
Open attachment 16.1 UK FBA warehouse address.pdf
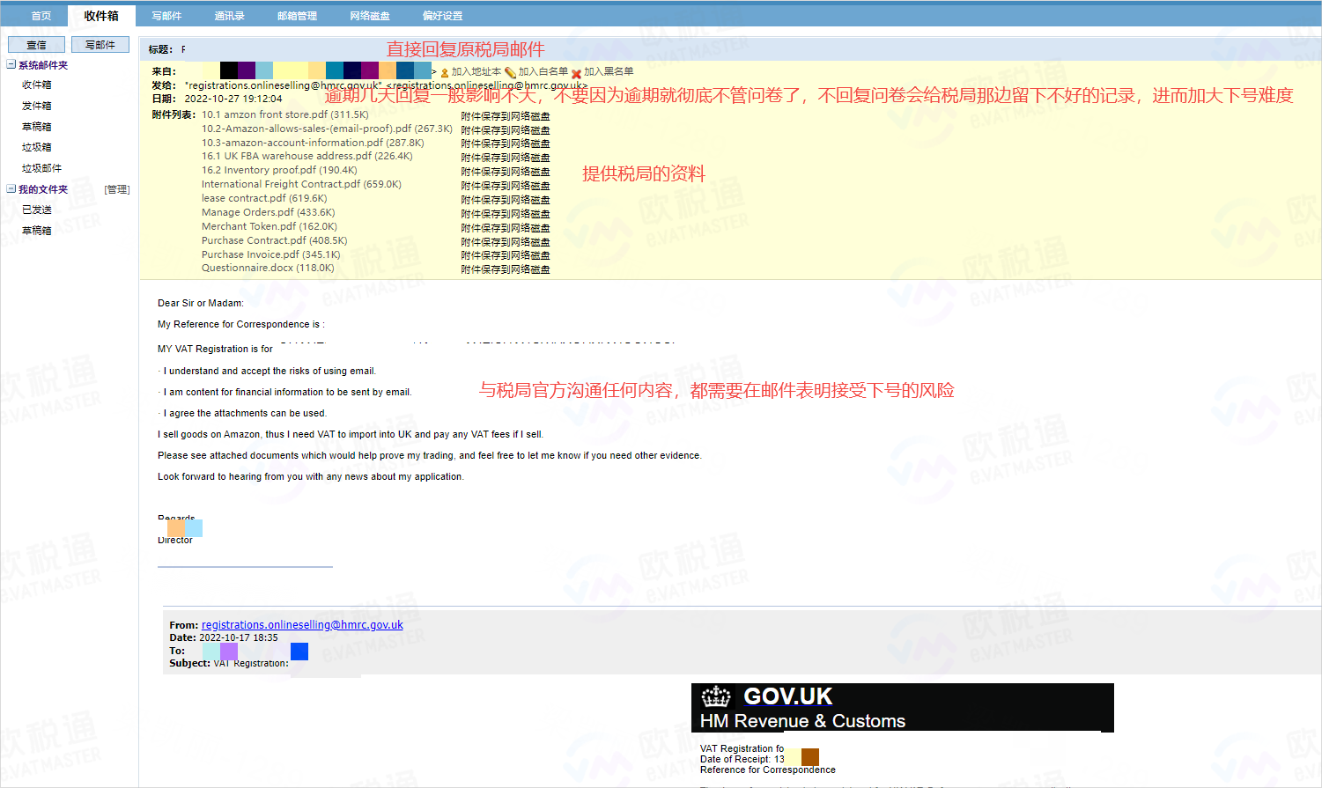pyautogui.click(x=307, y=156)
